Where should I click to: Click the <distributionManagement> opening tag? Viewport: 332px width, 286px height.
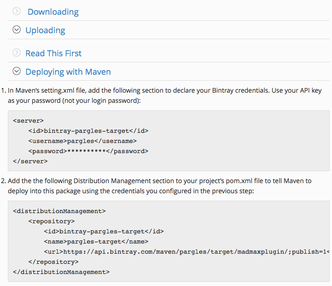59,211
